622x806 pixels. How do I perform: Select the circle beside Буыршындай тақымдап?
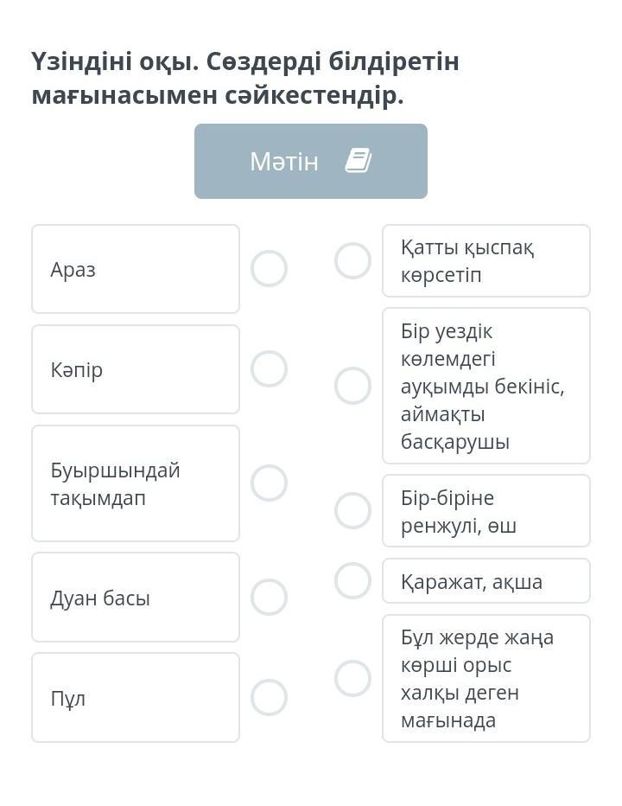(269, 483)
